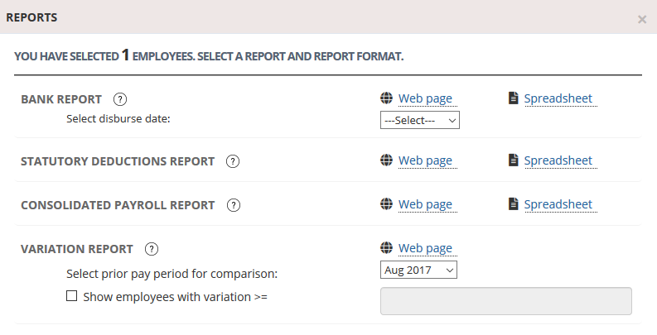This screenshot has height=335, width=657.
Task: Expand the Aug 2017 pay period dropdown
Action: 418,270
